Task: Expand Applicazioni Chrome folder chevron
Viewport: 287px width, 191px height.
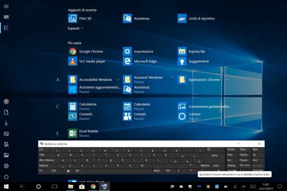Action: (227, 80)
